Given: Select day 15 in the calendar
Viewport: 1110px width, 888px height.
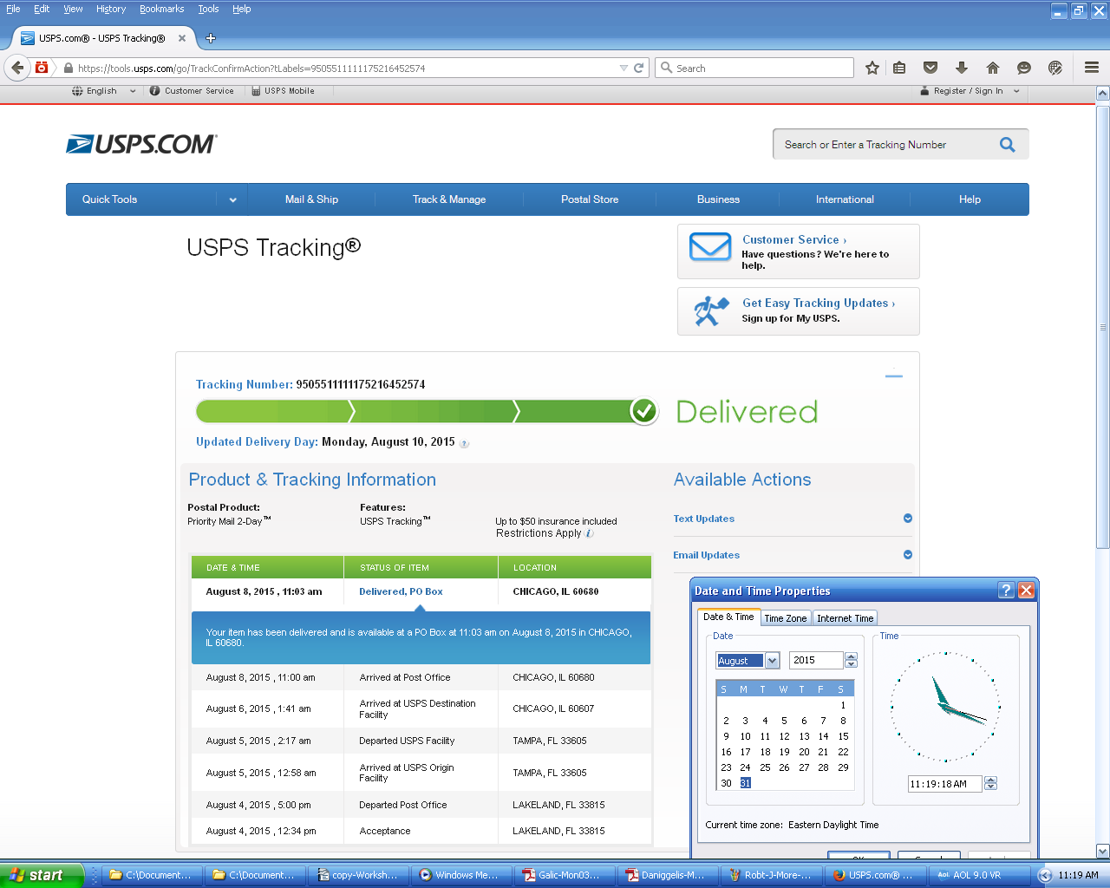Looking at the screenshot, I should click(843, 736).
